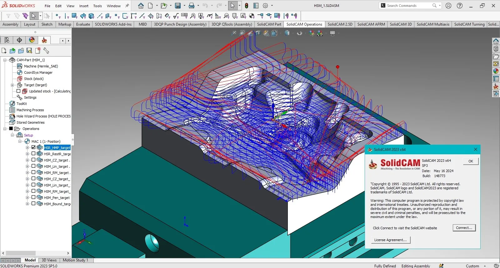
Task: Uncheck the HSR_HMP_target operation checkbox
Action: [33, 147]
